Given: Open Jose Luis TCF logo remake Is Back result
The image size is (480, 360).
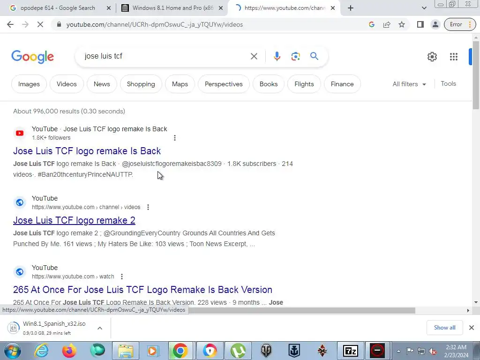Looking at the screenshot, I should pos(87,151).
